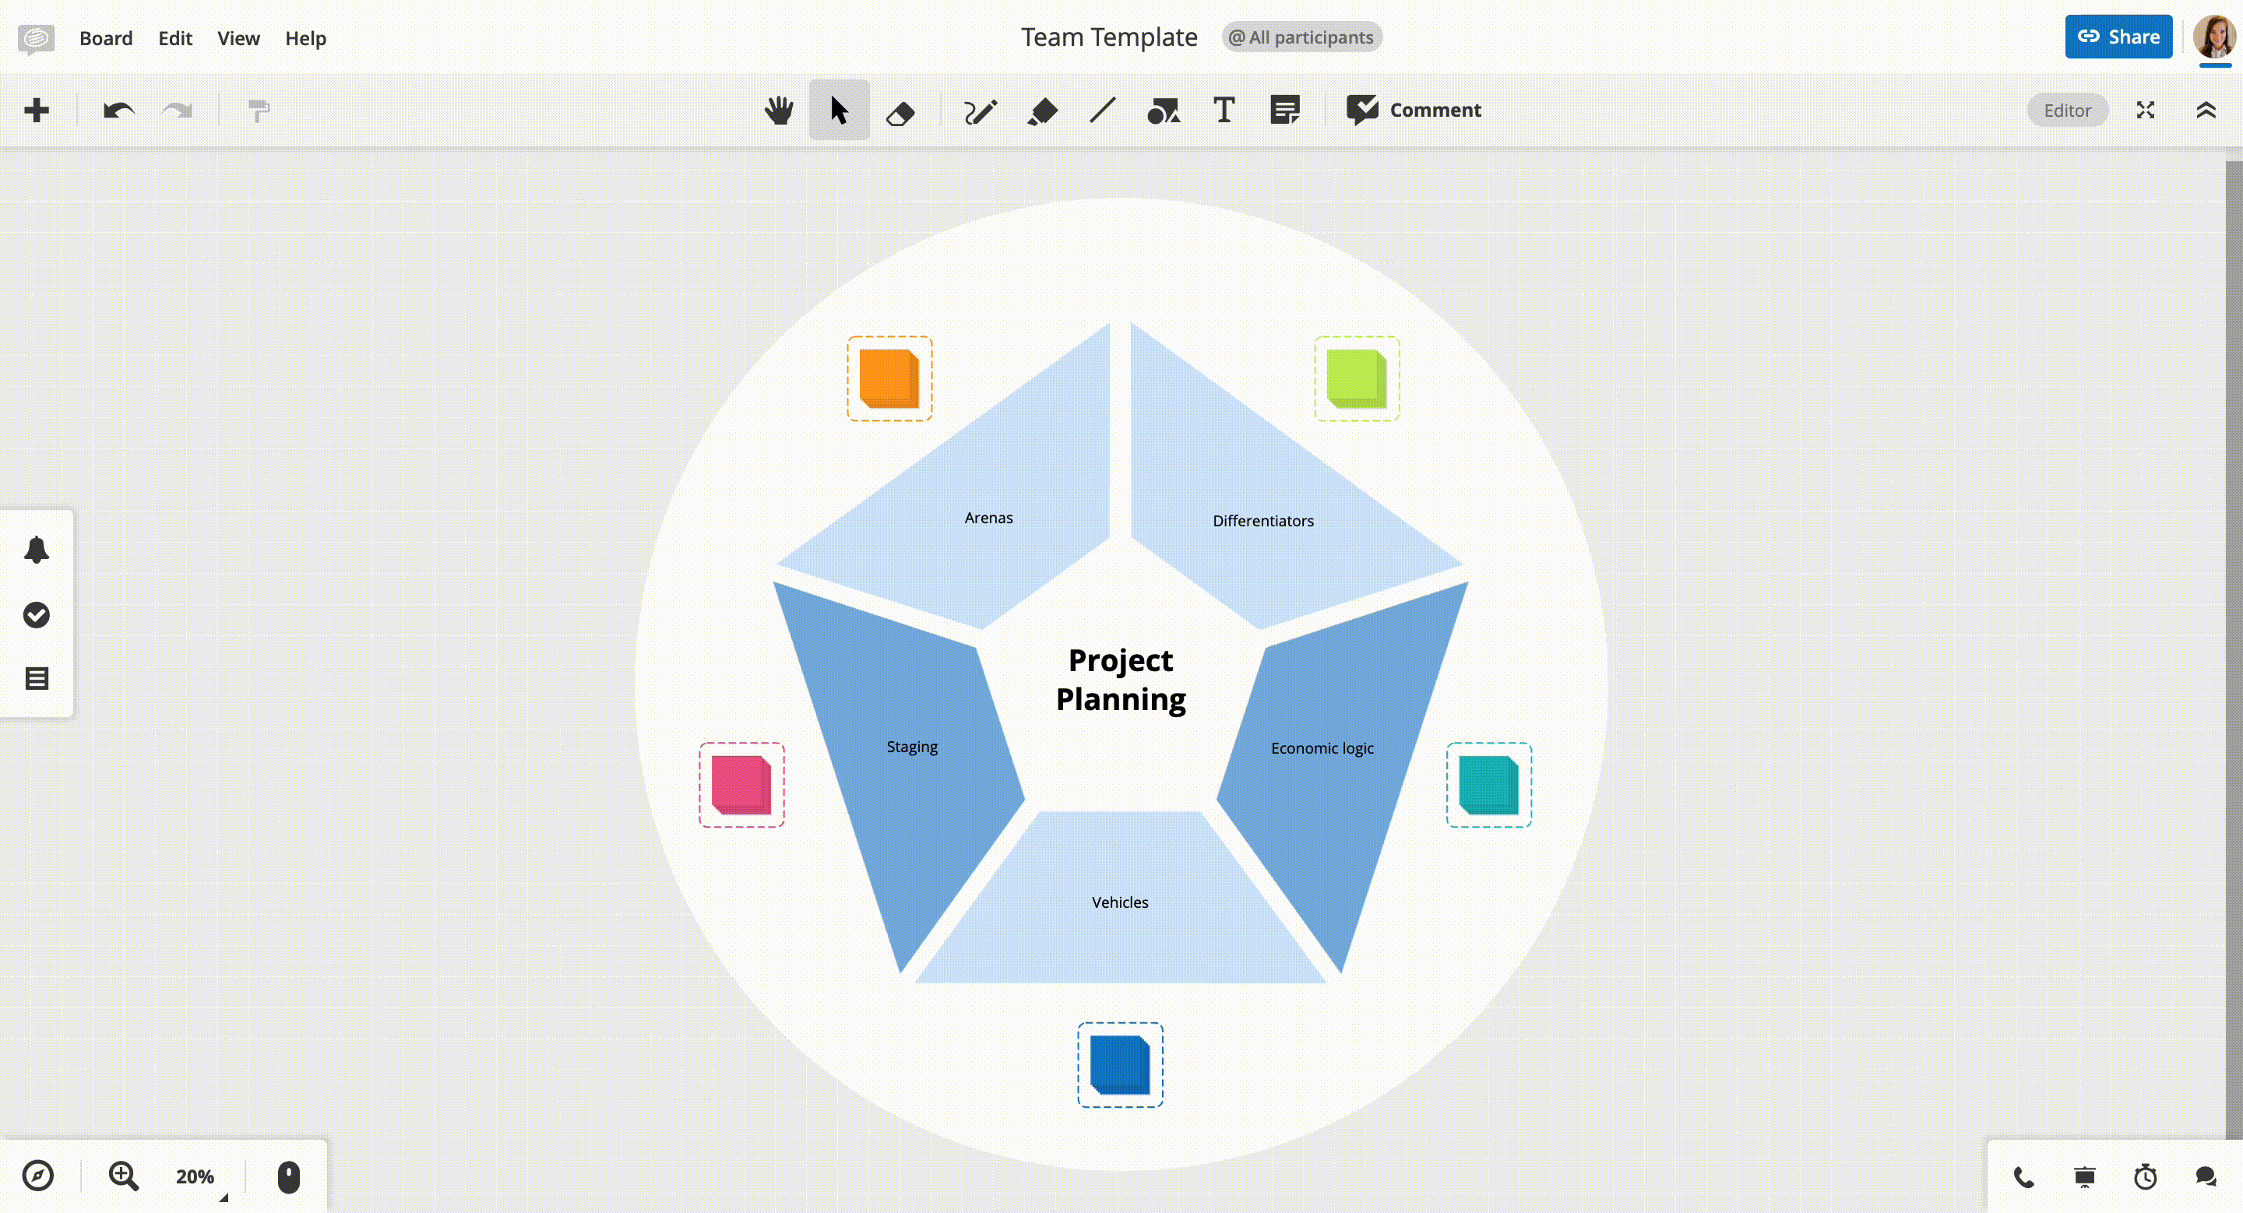Viewport: 2243px width, 1213px height.
Task: Open the Editor access dropdown
Action: point(2067,110)
